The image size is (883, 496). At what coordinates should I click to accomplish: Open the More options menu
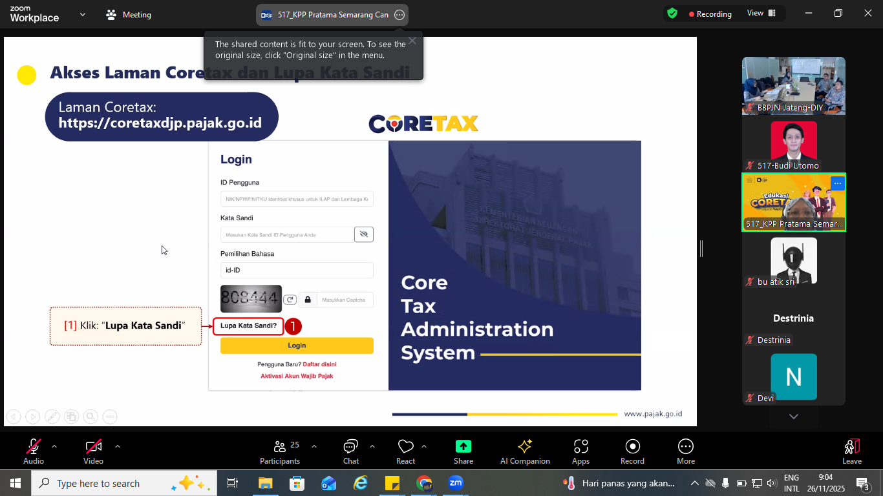(685, 447)
